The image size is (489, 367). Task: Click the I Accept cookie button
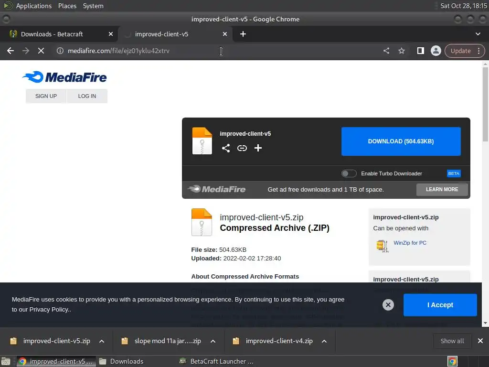(440, 305)
